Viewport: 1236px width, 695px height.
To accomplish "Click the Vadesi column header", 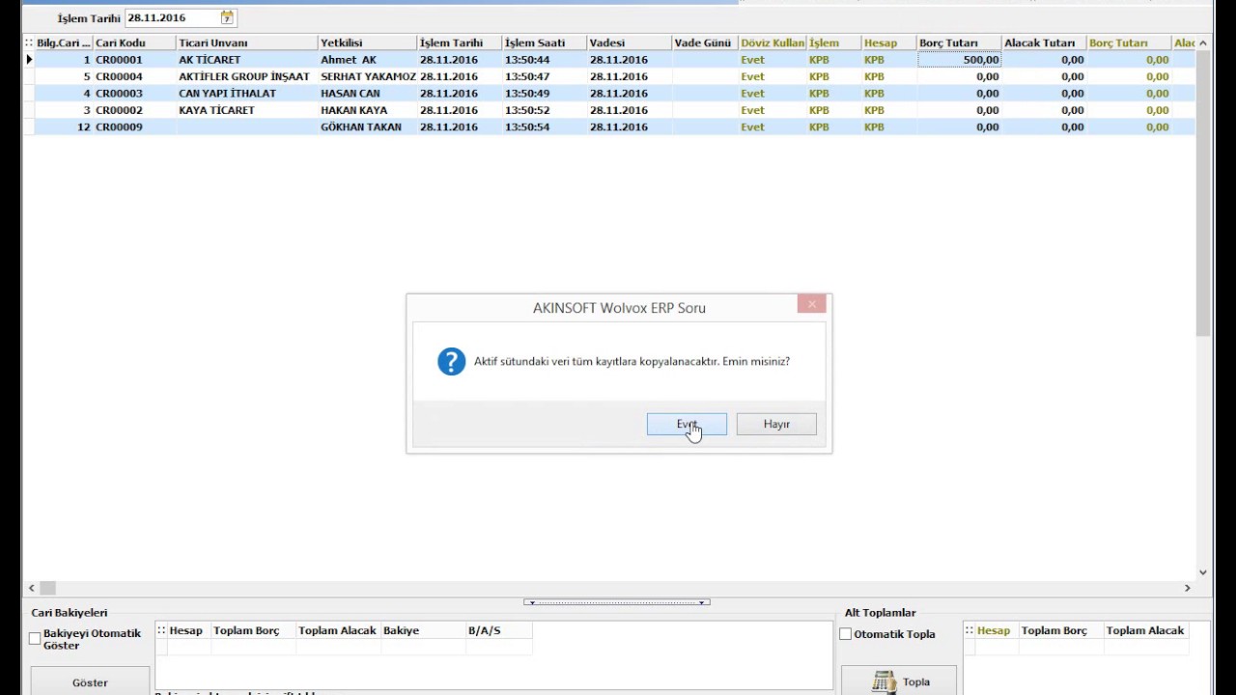I will tap(629, 42).
